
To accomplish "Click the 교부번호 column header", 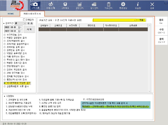I will pyautogui.click(x=58, y=26).
